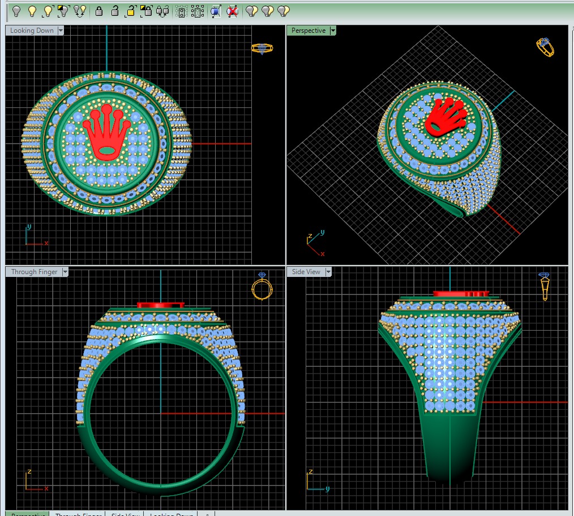Click the second dotted control points icon
Image resolution: width=574 pixels, height=516 pixels.
coord(198,12)
